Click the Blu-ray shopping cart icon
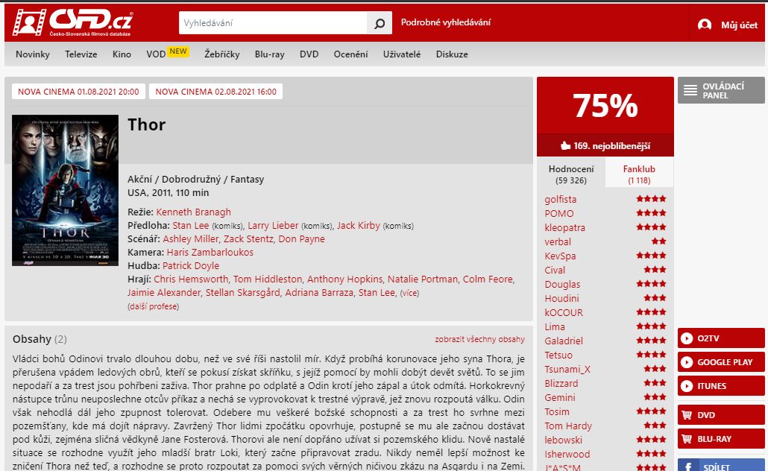The height and width of the screenshot is (471, 768). (687, 439)
